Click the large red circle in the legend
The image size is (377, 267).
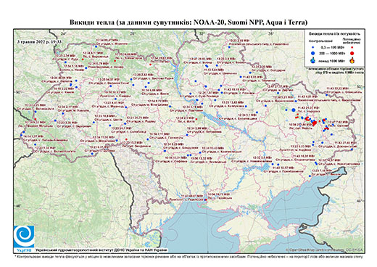pos(352,53)
